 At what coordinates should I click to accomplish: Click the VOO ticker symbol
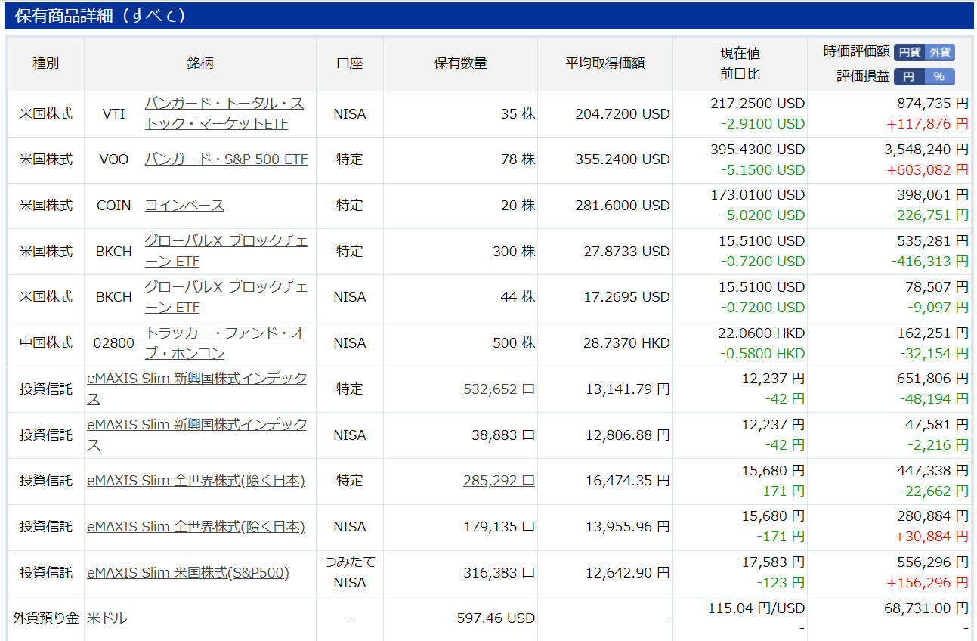tap(114, 159)
